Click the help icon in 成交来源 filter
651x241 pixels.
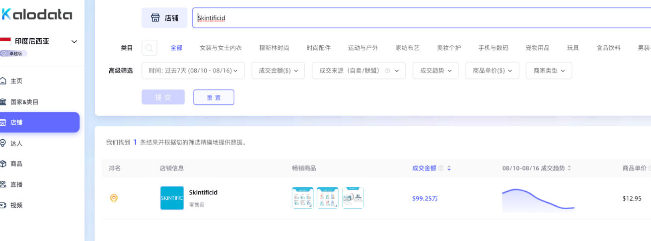coord(387,71)
